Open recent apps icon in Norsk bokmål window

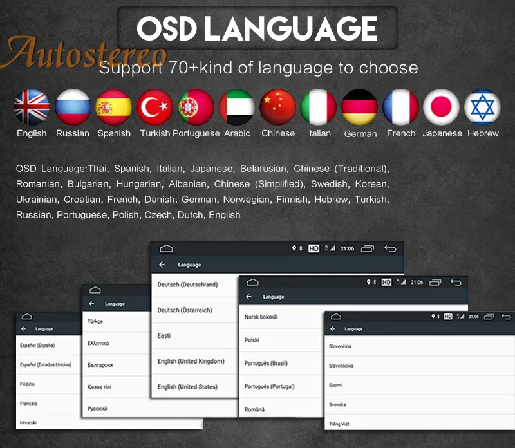[435, 283]
